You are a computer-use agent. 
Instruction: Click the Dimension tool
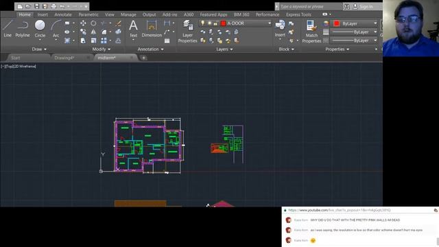152,29
